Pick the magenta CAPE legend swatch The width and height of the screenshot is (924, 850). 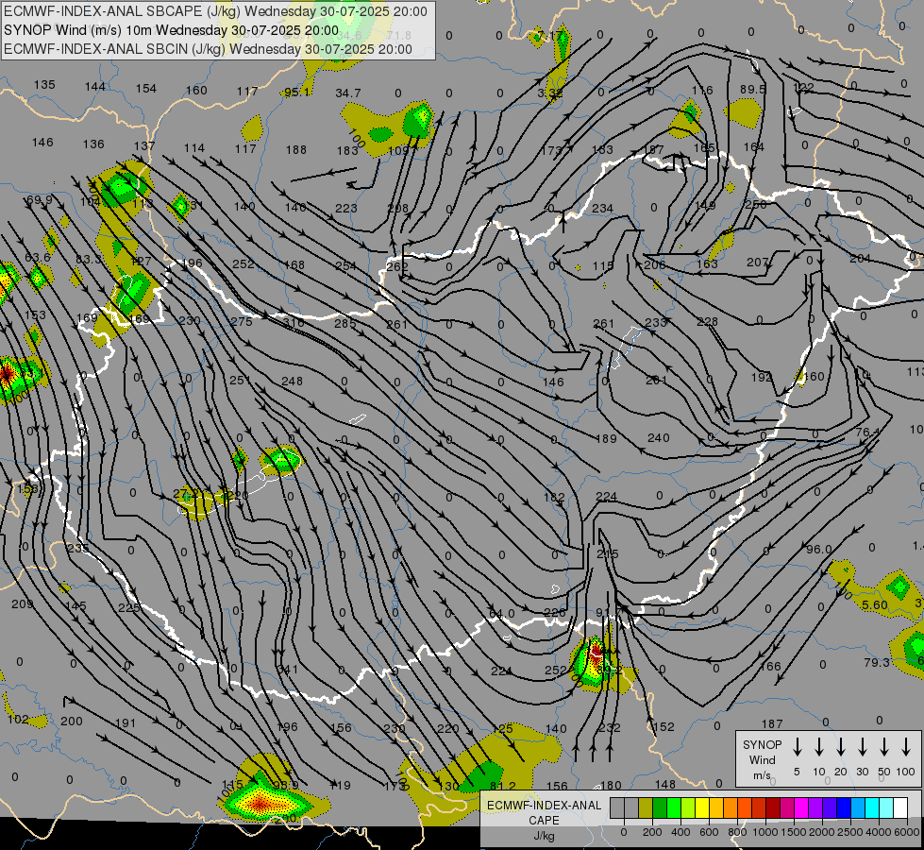801,808
